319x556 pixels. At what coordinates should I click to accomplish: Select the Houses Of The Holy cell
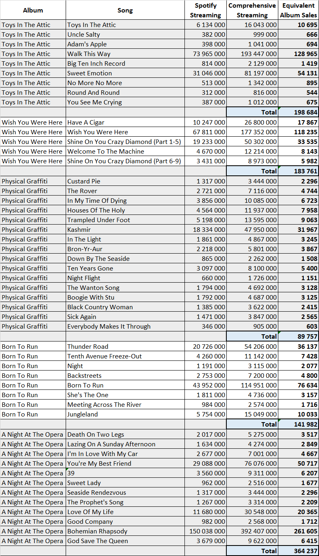click(x=125, y=210)
